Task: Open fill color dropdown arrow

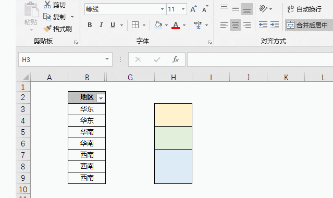Action: (x=166, y=26)
